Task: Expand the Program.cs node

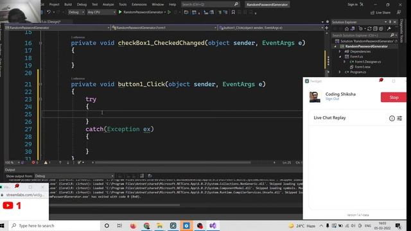Action: coord(340,72)
